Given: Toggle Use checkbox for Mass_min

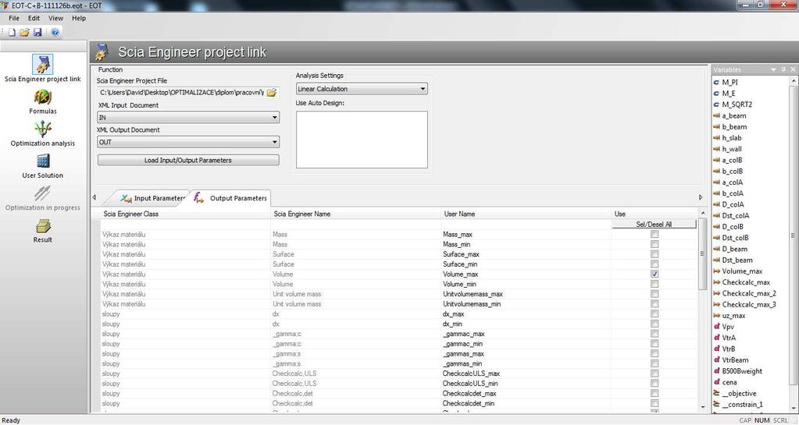Looking at the screenshot, I should click(x=655, y=244).
